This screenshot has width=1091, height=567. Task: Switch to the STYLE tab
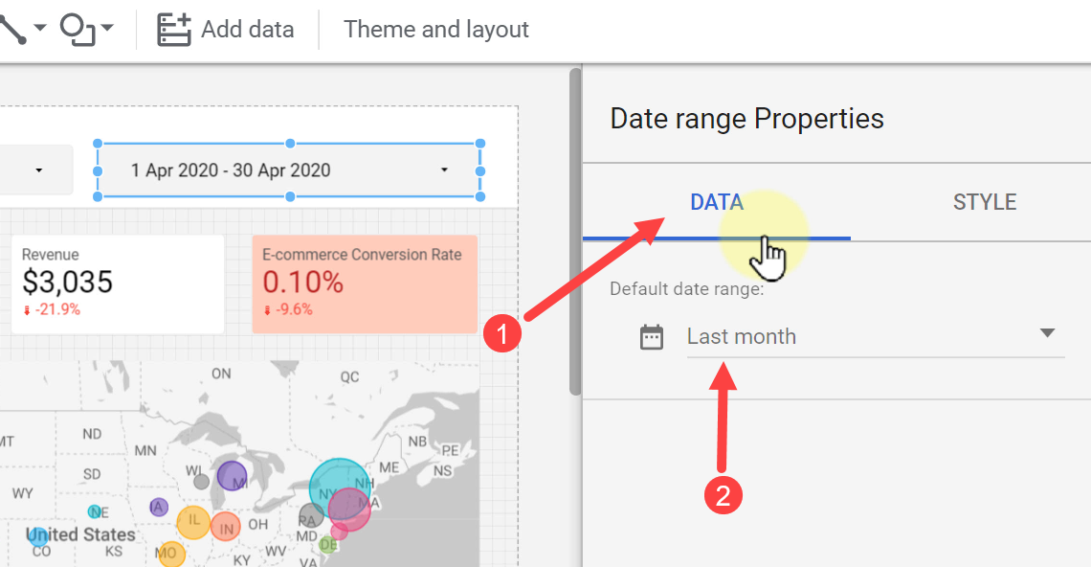[985, 202]
